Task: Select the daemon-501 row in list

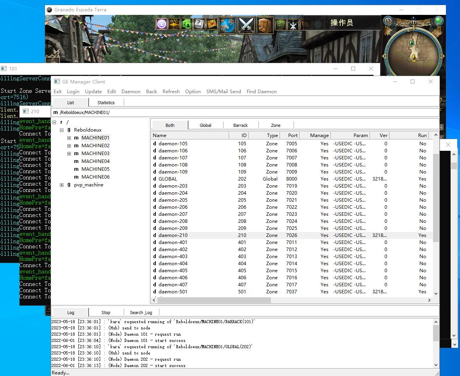Action: tap(173, 292)
